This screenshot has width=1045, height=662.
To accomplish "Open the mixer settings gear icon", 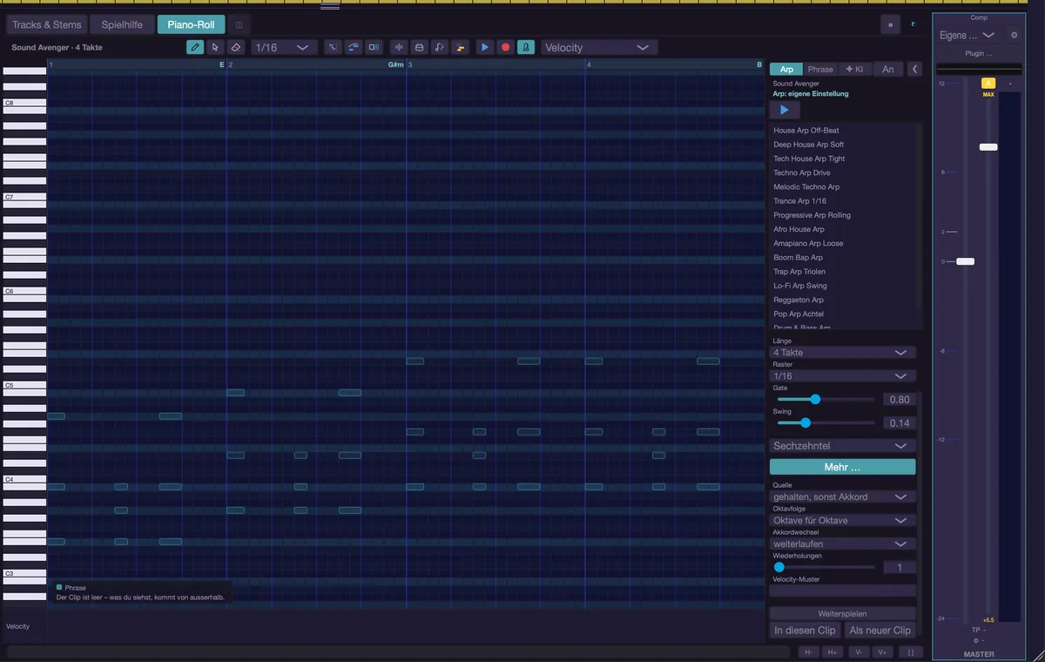I will click(x=1014, y=35).
